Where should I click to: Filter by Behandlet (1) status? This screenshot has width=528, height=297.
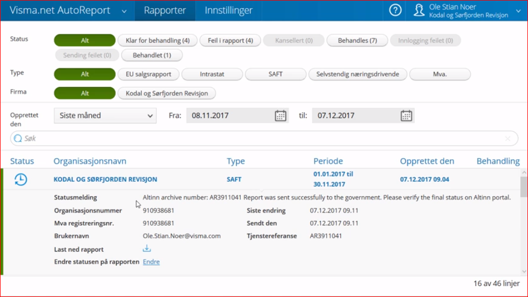[x=152, y=55]
